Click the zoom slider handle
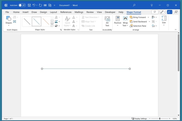The image size is (182, 121). tap(160, 118)
